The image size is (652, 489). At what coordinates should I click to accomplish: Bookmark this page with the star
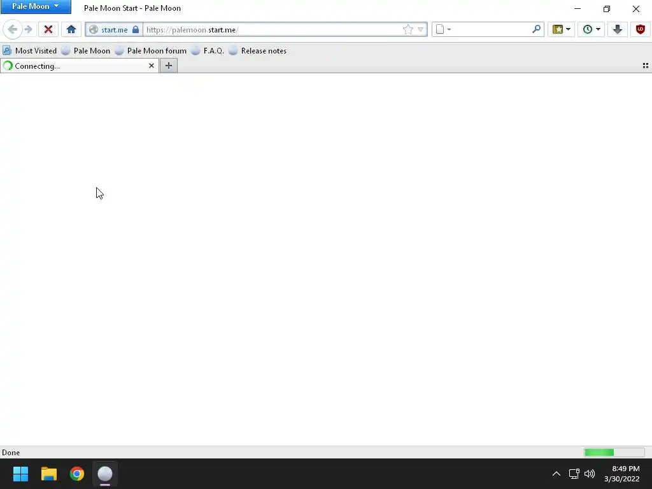408,29
